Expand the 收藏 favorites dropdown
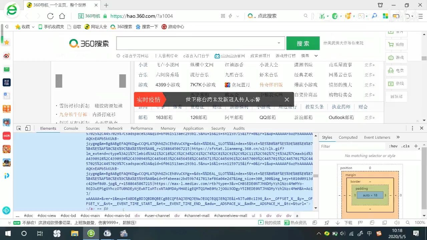The image size is (427, 240). (x=33, y=27)
